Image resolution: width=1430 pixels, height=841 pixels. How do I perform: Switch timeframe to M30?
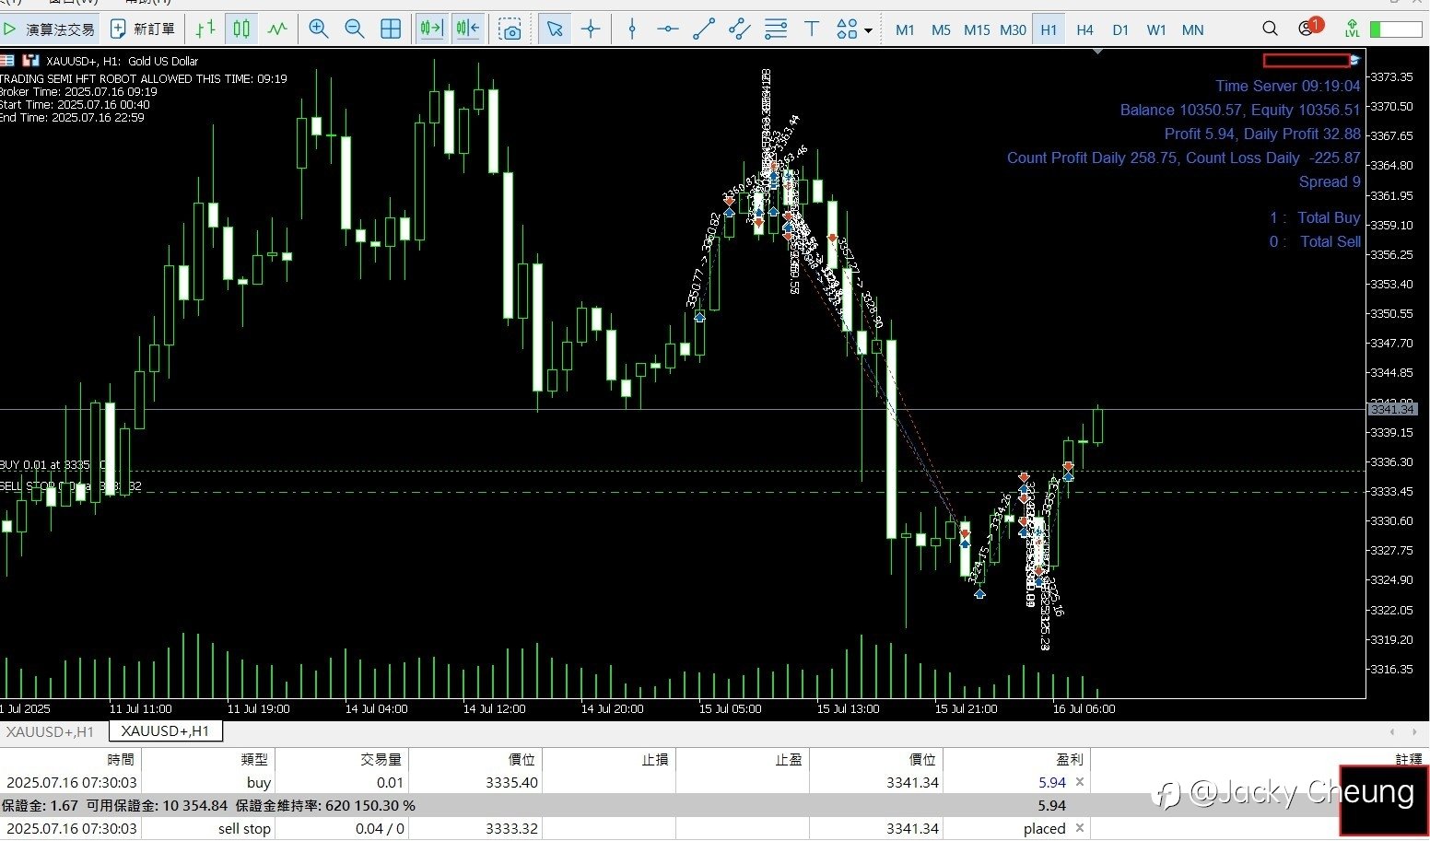click(1013, 29)
